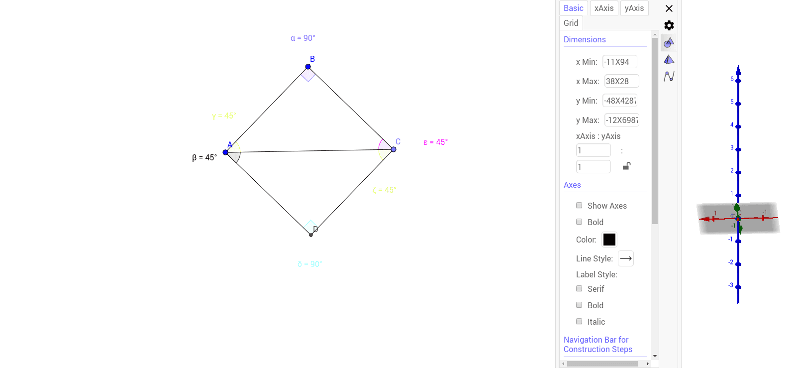The image size is (796, 369).
Task: Switch to the Grid tab
Action: coord(571,23)
